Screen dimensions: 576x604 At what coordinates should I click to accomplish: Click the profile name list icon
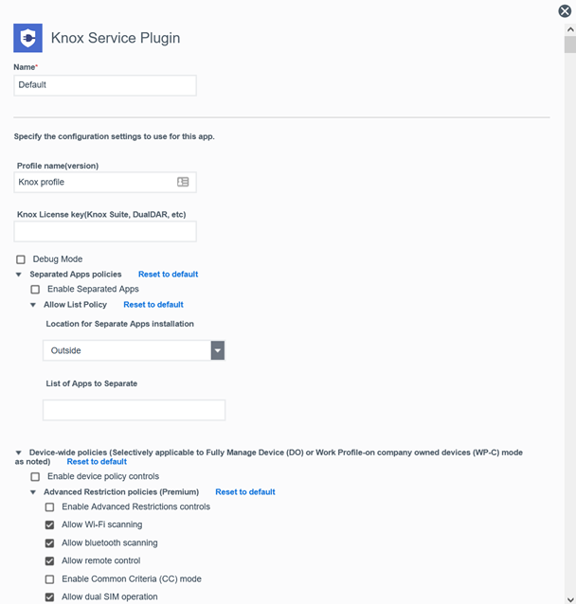[183, 182]
